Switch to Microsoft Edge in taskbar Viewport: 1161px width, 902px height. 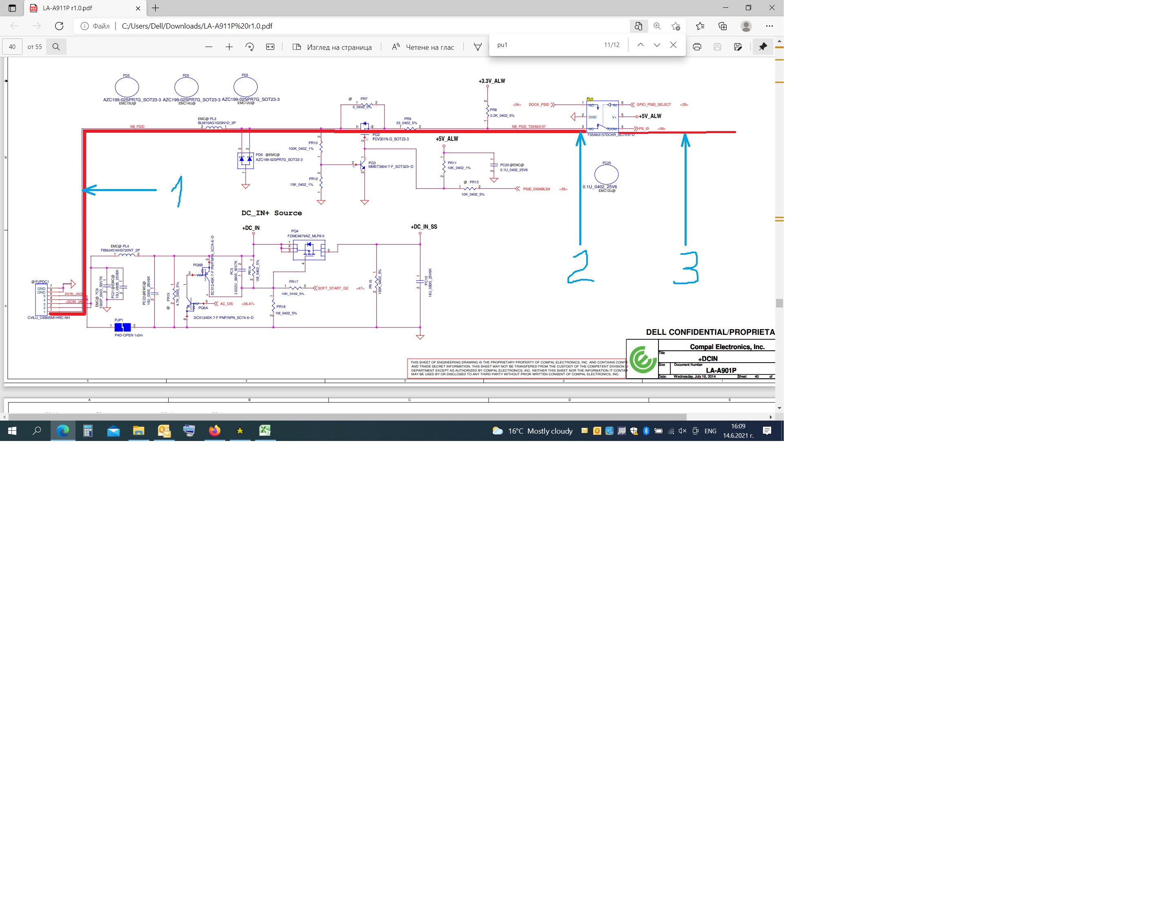63,431
